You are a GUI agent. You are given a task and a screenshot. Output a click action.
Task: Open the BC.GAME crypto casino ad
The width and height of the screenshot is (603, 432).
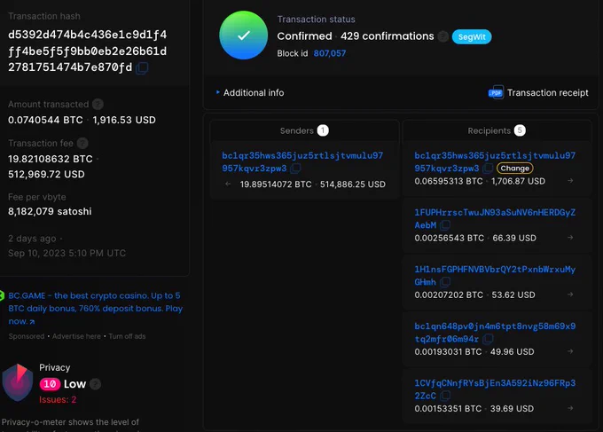(x=96, y=309)
